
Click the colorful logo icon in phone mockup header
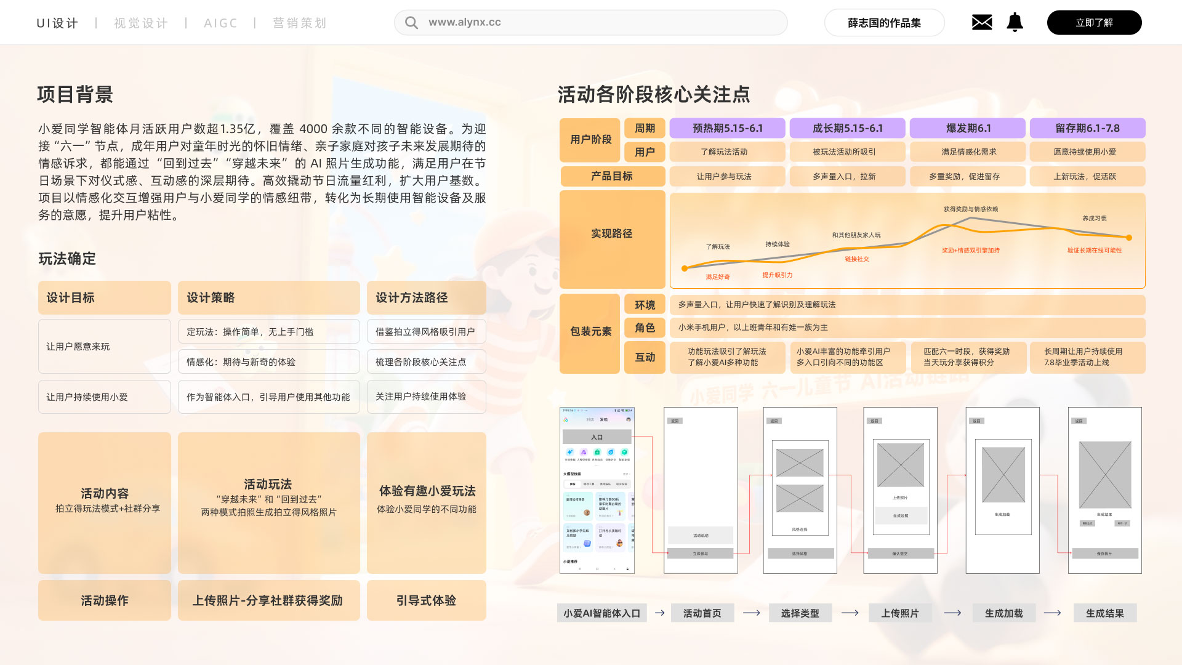[566, 419]
